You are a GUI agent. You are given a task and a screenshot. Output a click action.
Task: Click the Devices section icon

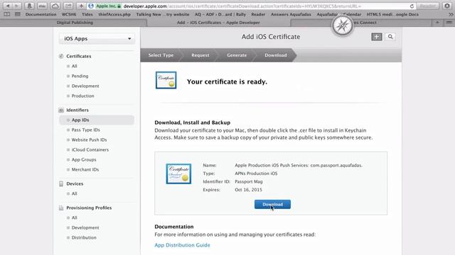[61, 184]
